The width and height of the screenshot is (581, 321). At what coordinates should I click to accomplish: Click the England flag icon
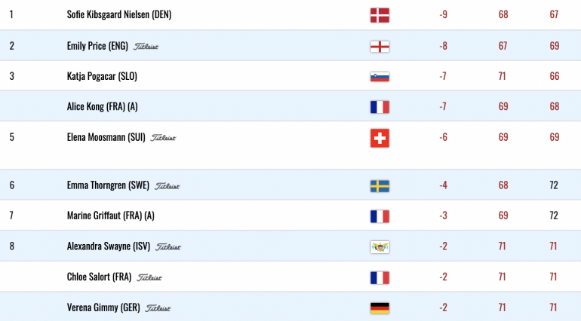point(380,46)
